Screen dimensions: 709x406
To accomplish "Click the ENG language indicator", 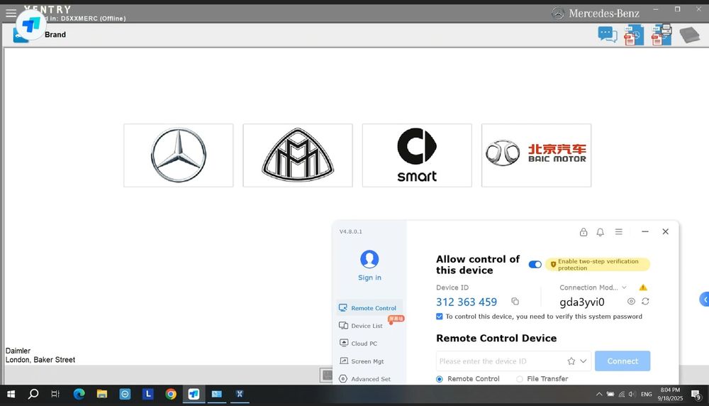I will click(x=646, y=394).
